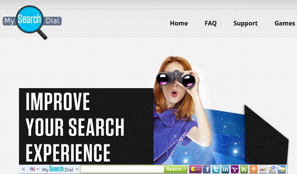Go to the Home page
297x174 pixels.
179,23
